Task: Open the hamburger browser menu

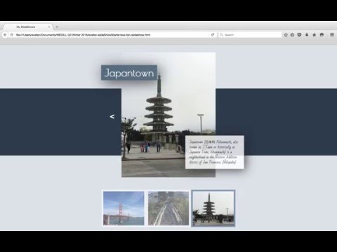Action: point(332,34)
